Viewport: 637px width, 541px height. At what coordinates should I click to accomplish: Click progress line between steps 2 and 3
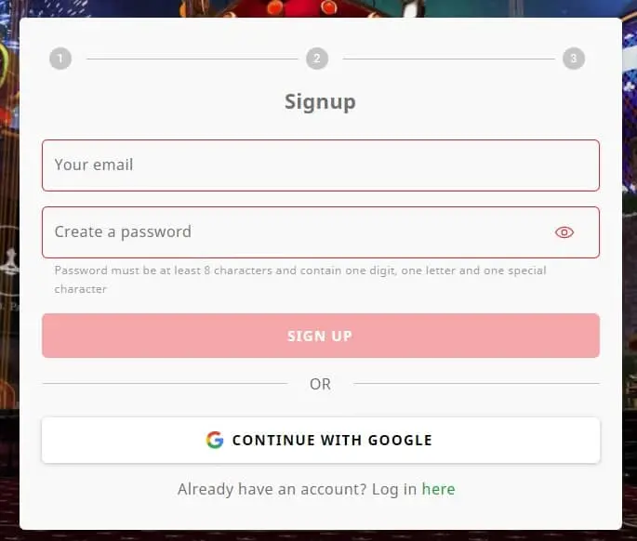[448, 59]
